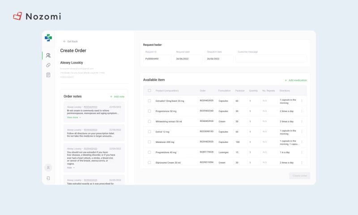358x215 pixels.
Task: Go back using Get Back link
Action: [x=70, y=41]
